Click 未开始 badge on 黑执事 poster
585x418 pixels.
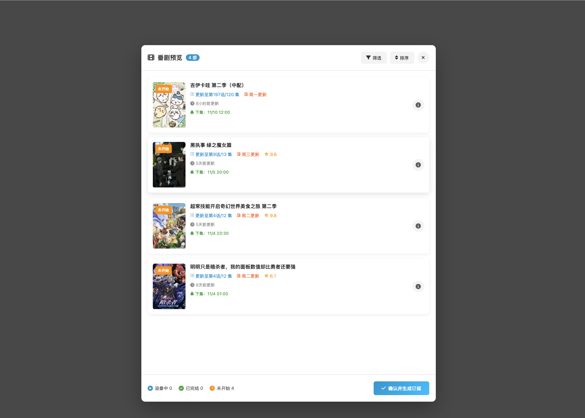(x=163, y=149)
